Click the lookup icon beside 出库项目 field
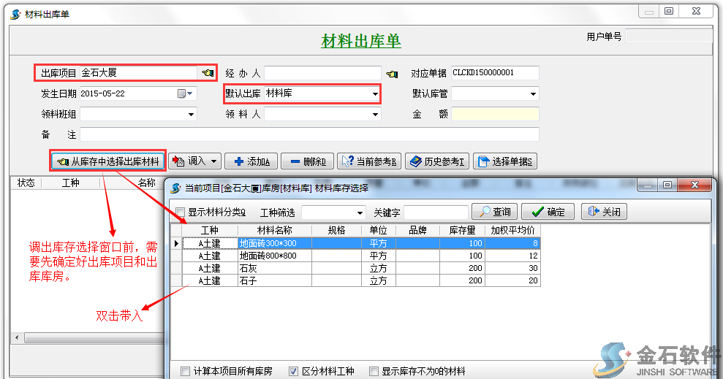Viewport: 723px width, 379px height. tap(208, 73)
